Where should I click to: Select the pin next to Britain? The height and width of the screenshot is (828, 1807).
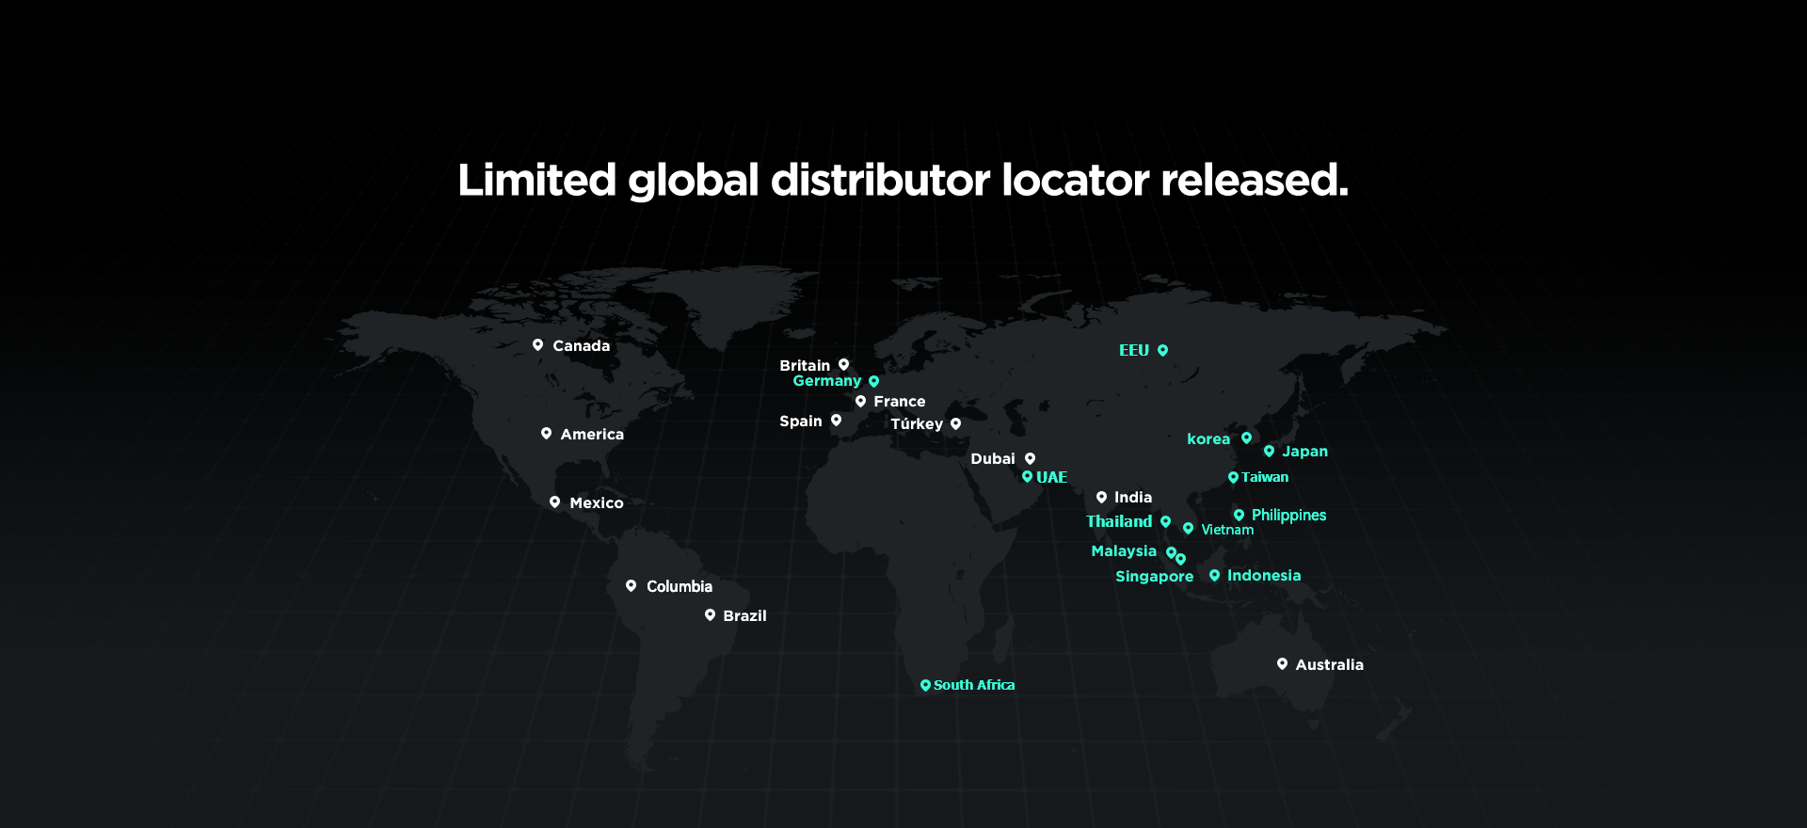pos(843,365)
